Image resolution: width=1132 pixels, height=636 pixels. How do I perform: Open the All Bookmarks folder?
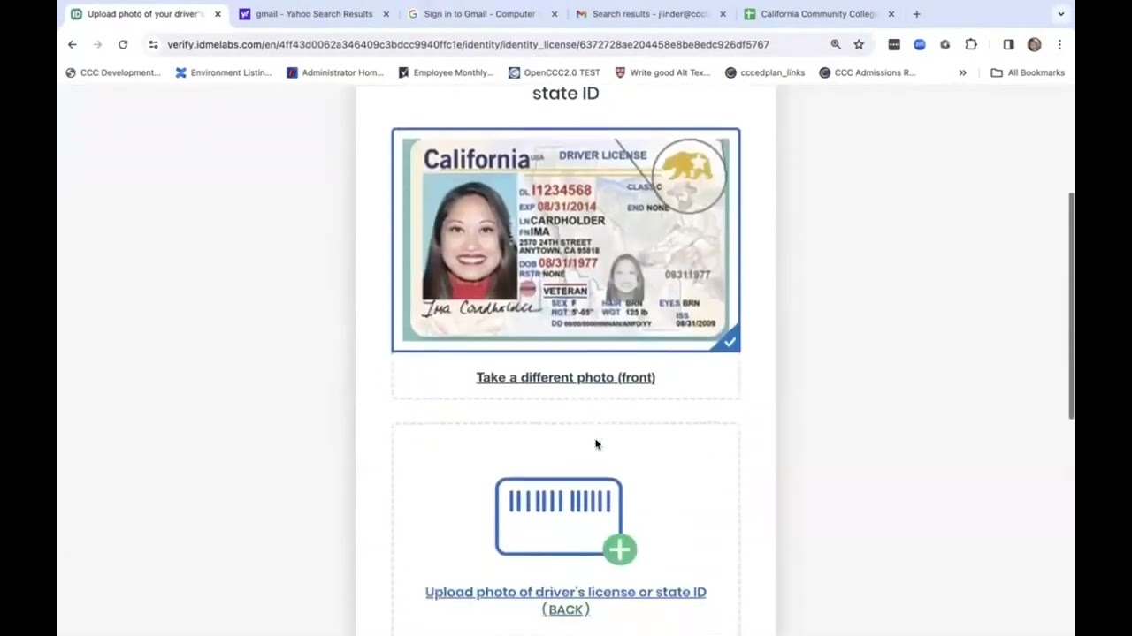click(x=1028, y=72)
